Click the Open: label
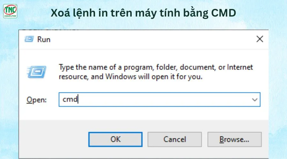 pos(36,100)
